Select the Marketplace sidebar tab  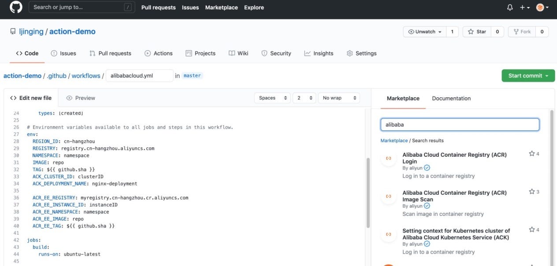[403, 98]
